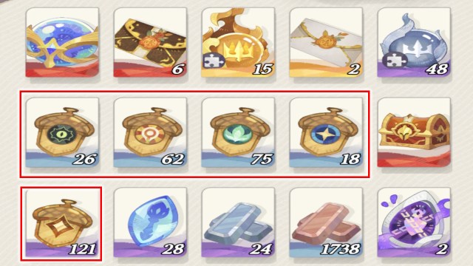This screenshot has height=266, width=473.
Task: Choose the green eye acorn with count 26
Action: coord(62,133)
